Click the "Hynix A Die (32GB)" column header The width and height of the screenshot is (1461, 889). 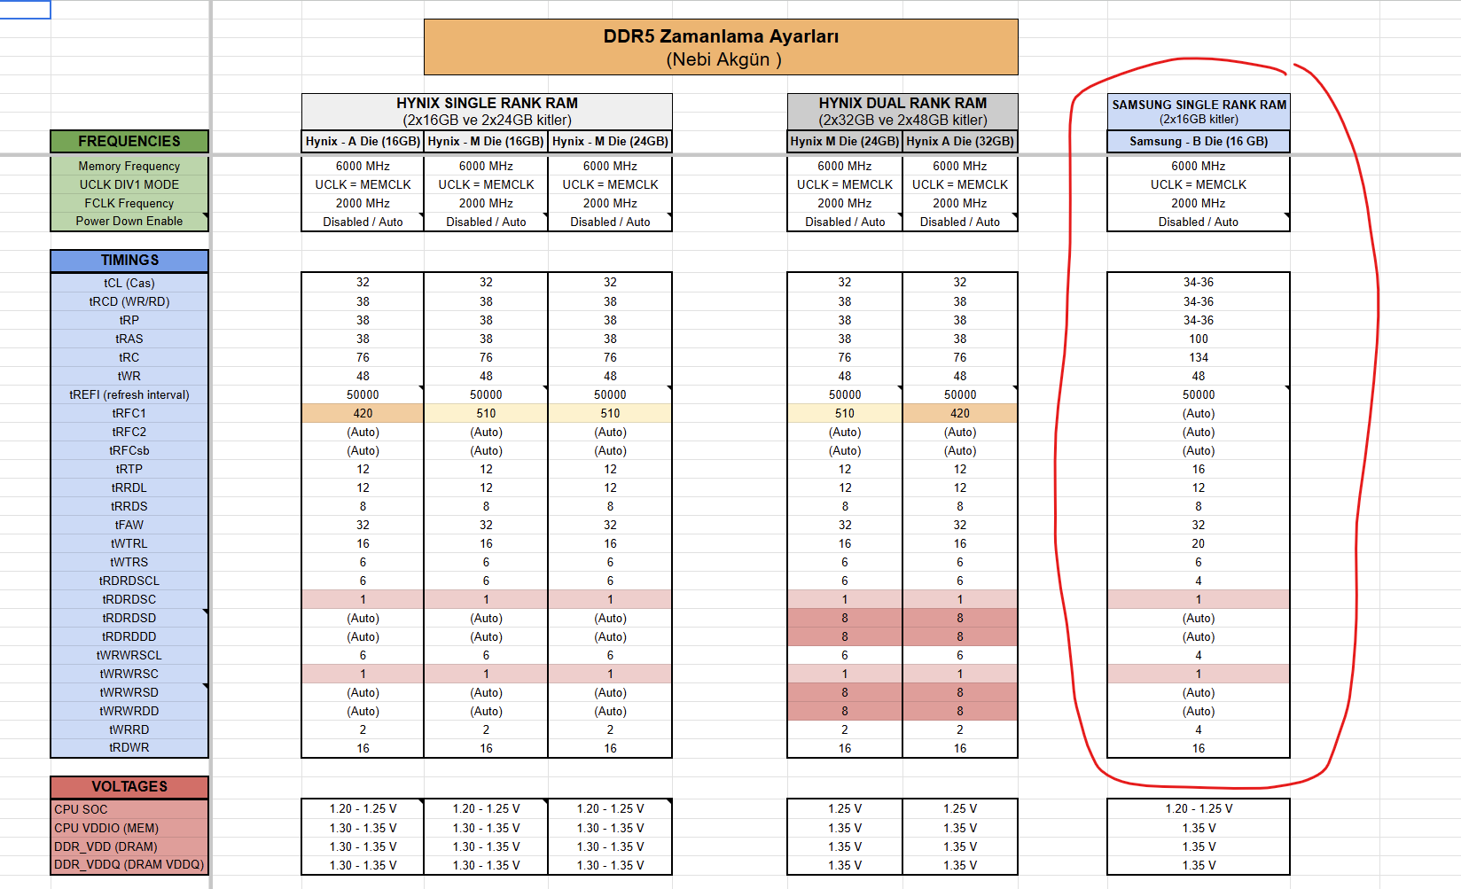(x=960, y=141)
